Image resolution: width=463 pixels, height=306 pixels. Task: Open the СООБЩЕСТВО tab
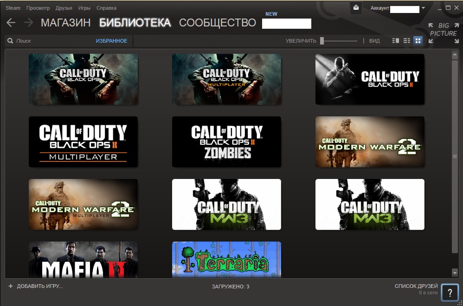pos(217,23)
